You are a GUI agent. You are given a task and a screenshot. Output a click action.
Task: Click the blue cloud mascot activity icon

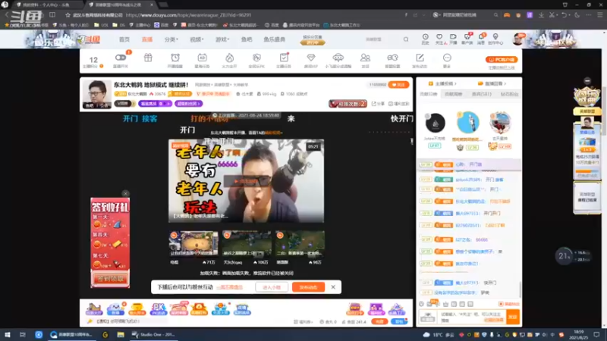click(115, 308)
